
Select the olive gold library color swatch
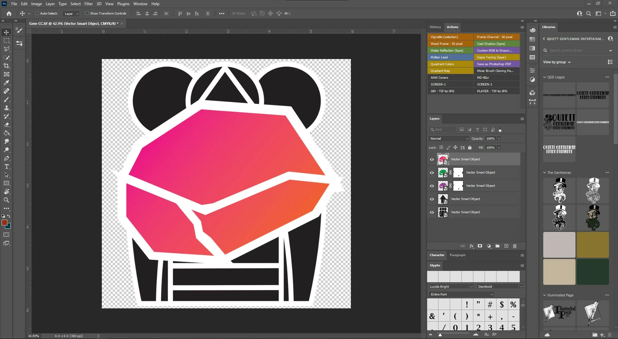[x=593, y=245]
